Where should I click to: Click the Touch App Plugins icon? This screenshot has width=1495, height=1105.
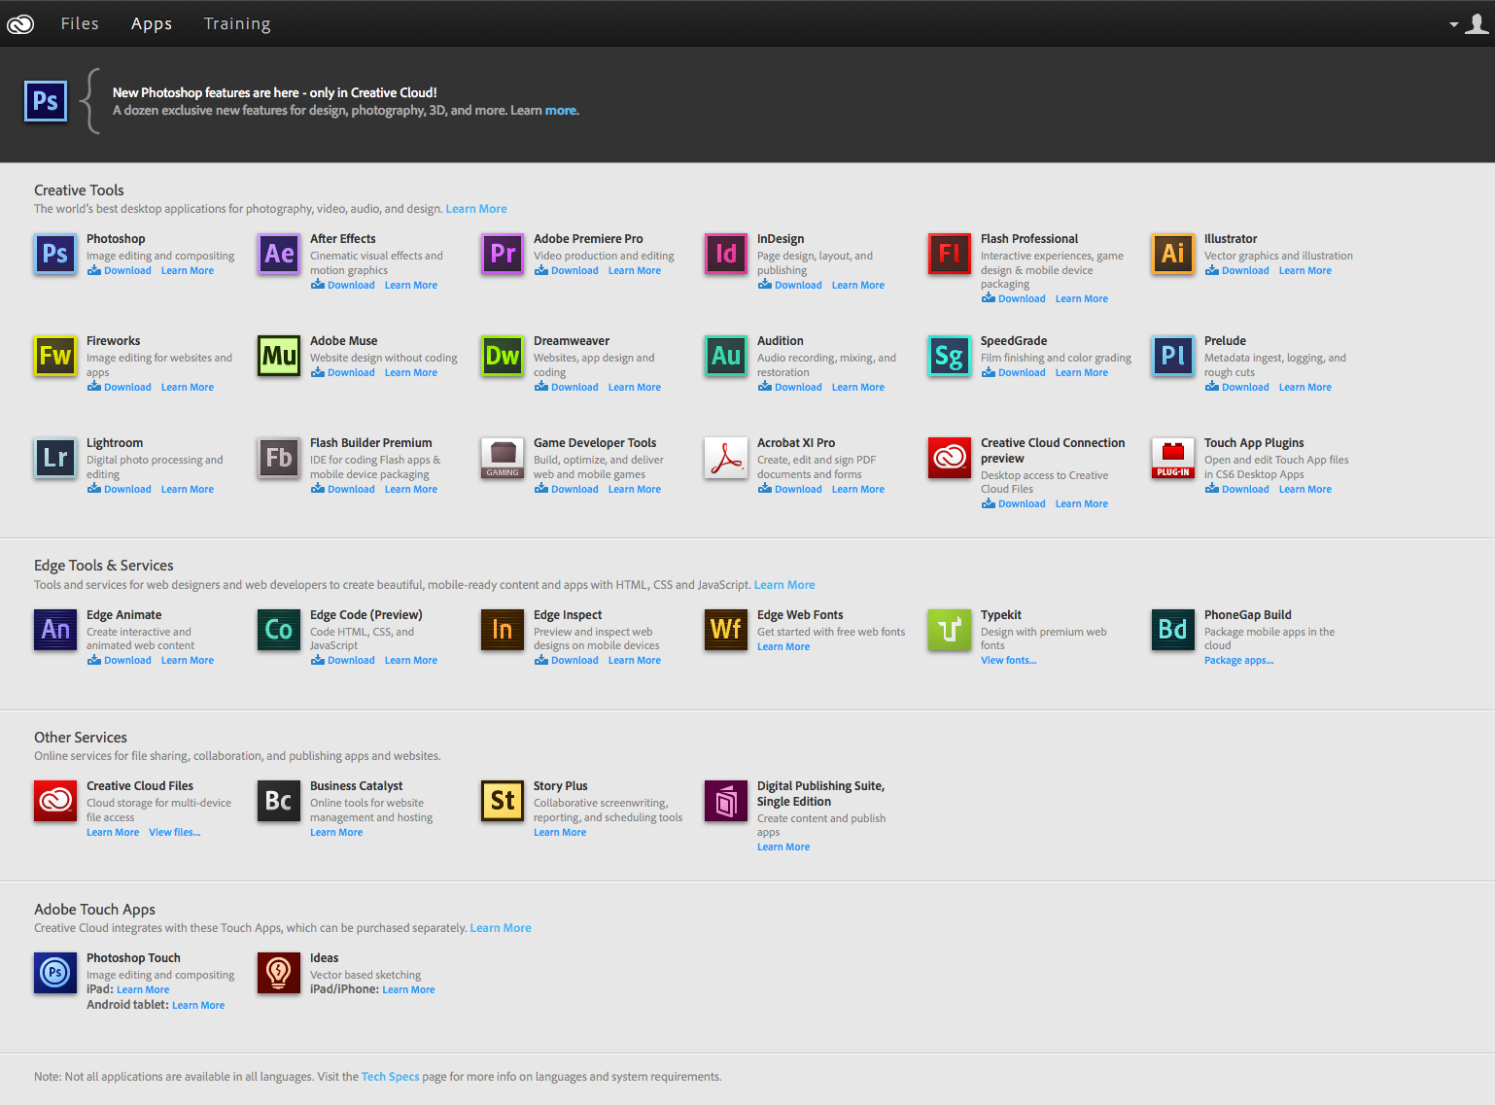pyautogui.click(x=1173, y=458)
